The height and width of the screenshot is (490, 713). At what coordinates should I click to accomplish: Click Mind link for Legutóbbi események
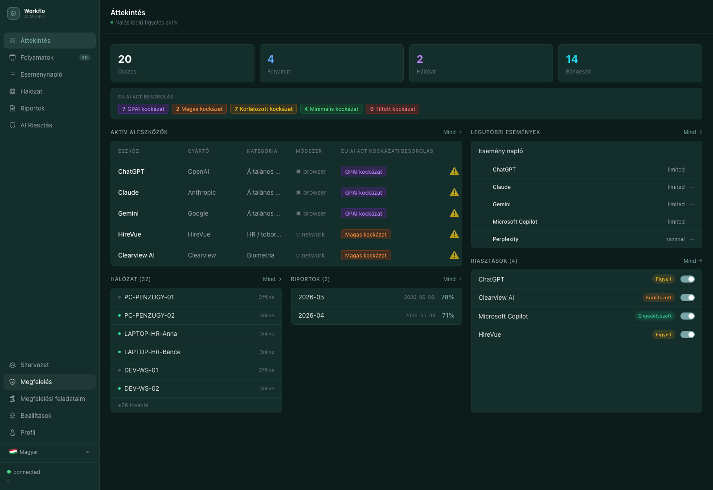[693, 132]
